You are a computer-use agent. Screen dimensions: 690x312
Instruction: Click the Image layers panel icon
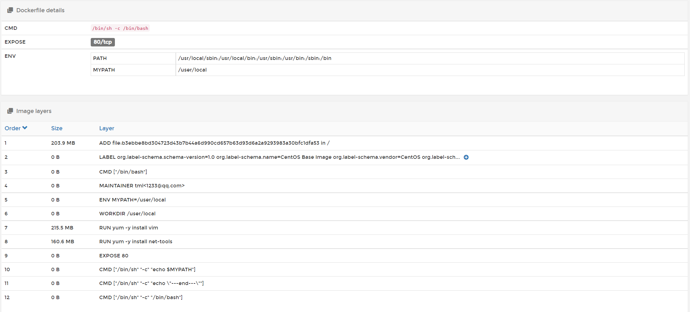click(x=10, y=111)
